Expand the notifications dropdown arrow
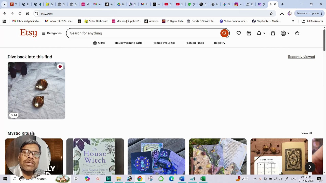The image size is (326, 183). [264, 33]
